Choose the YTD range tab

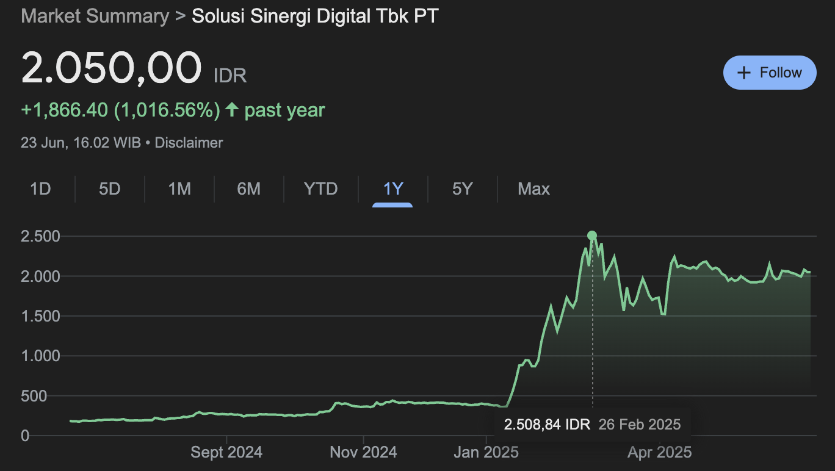coord(320,189)
